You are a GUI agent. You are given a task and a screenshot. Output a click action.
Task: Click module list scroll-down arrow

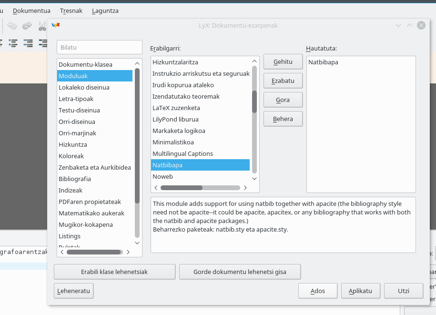[254, 179]
